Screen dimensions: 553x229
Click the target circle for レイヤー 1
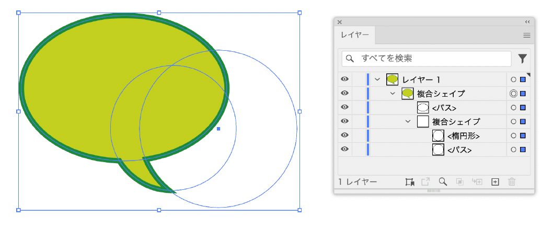click(x=513, y=80)
